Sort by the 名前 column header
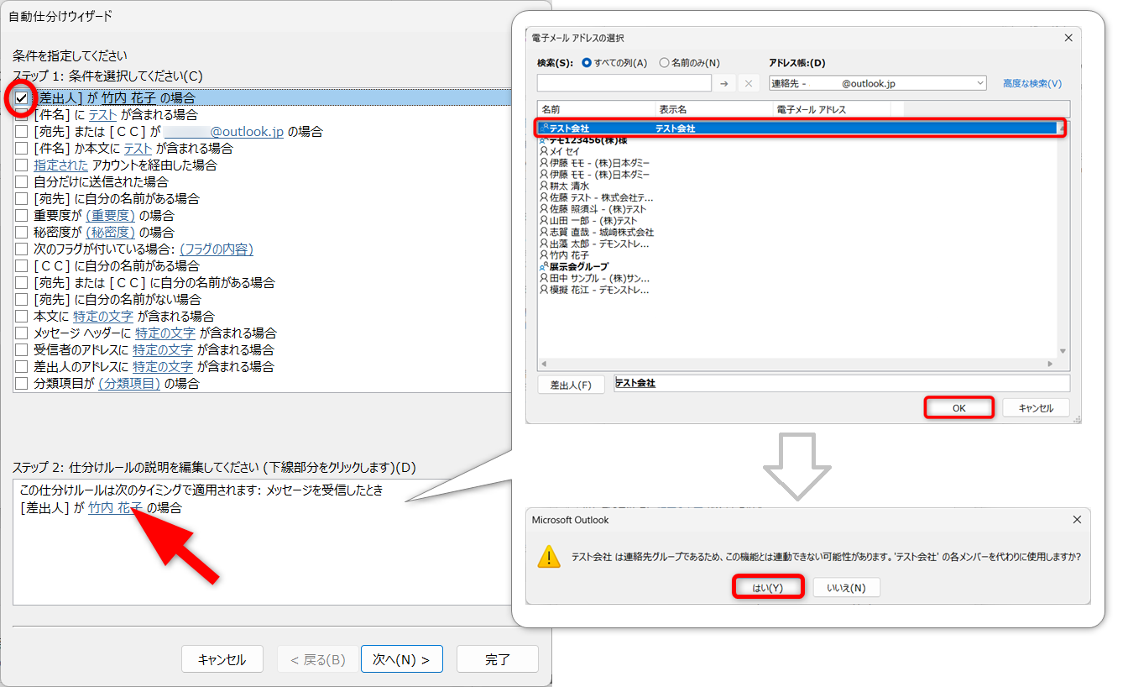Screen dimensions: 1128x687 point(596,109)
